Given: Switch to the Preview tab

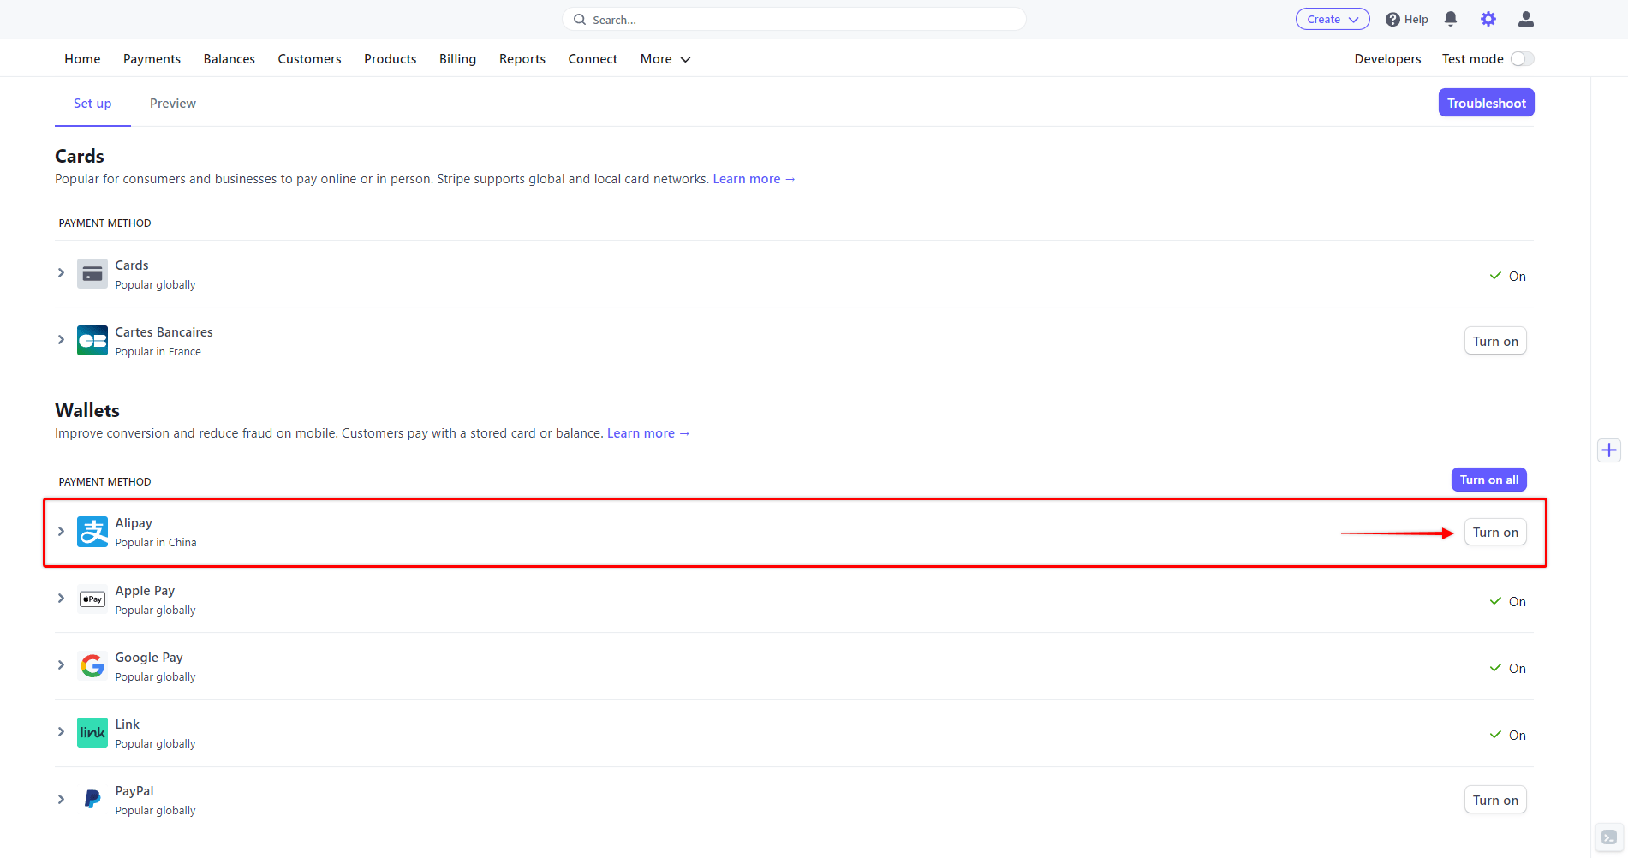Looking at the screenshot, I should 173,104.
